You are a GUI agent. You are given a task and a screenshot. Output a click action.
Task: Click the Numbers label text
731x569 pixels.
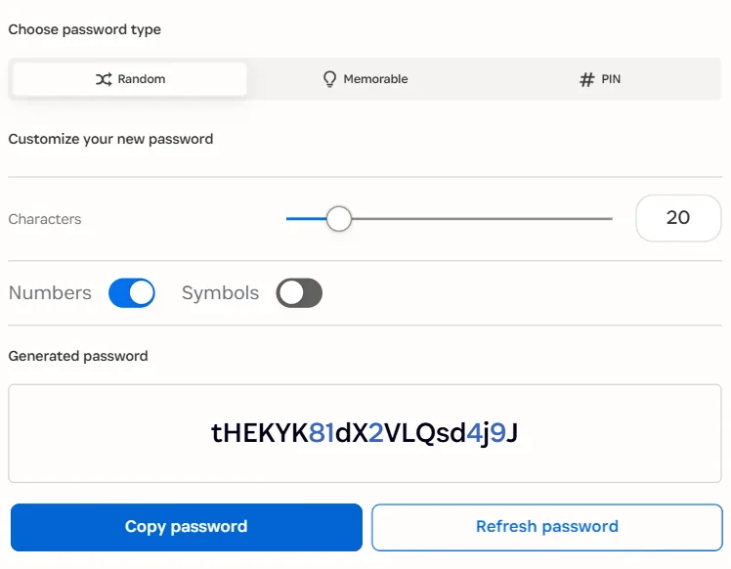(50, 293)
